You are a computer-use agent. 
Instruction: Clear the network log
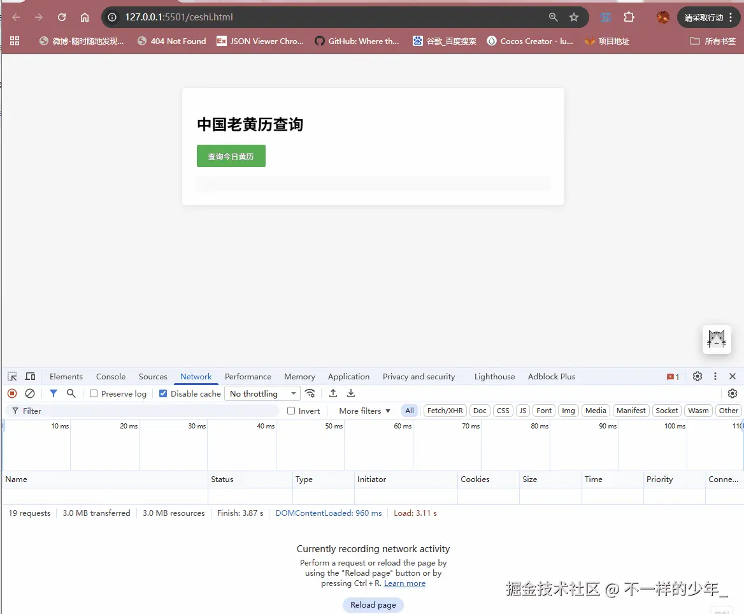29,393
